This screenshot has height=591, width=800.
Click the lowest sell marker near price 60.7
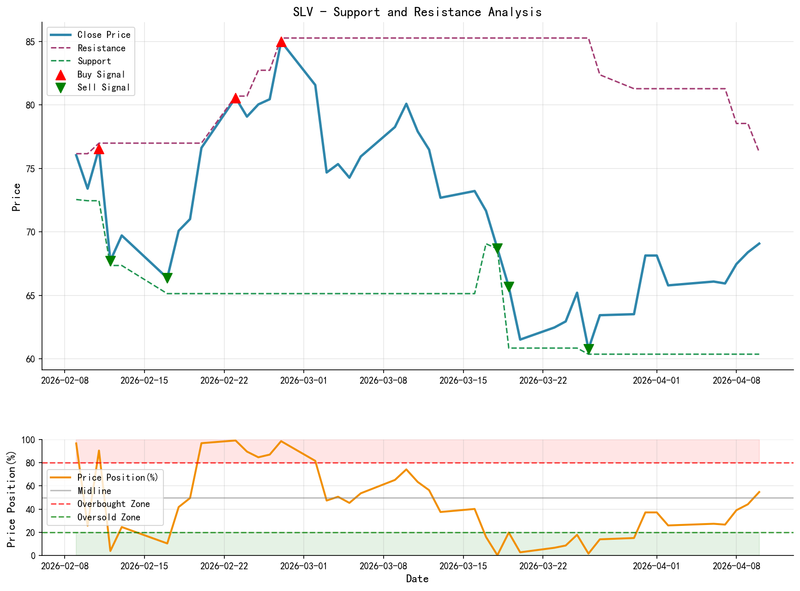coord(589,350)
